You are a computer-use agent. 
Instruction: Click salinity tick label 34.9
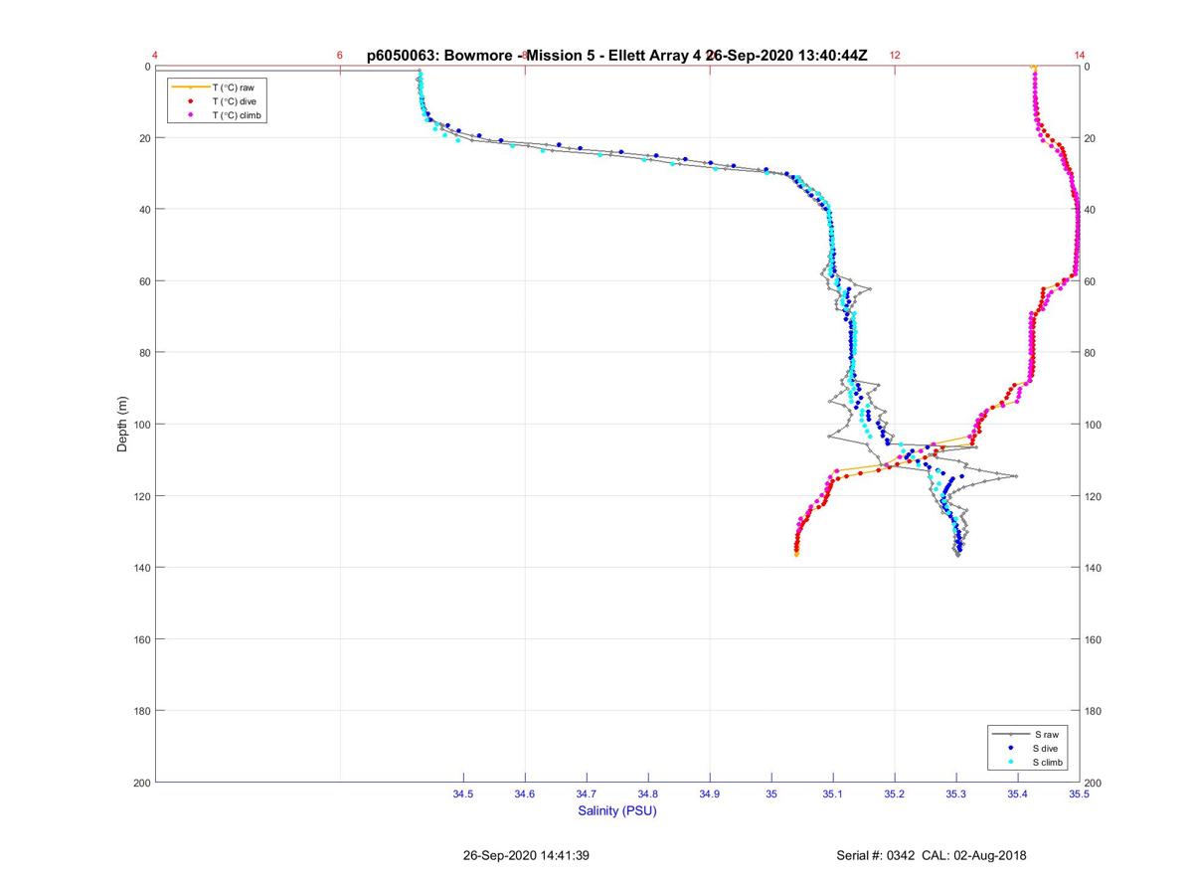(x=710, y=793)
